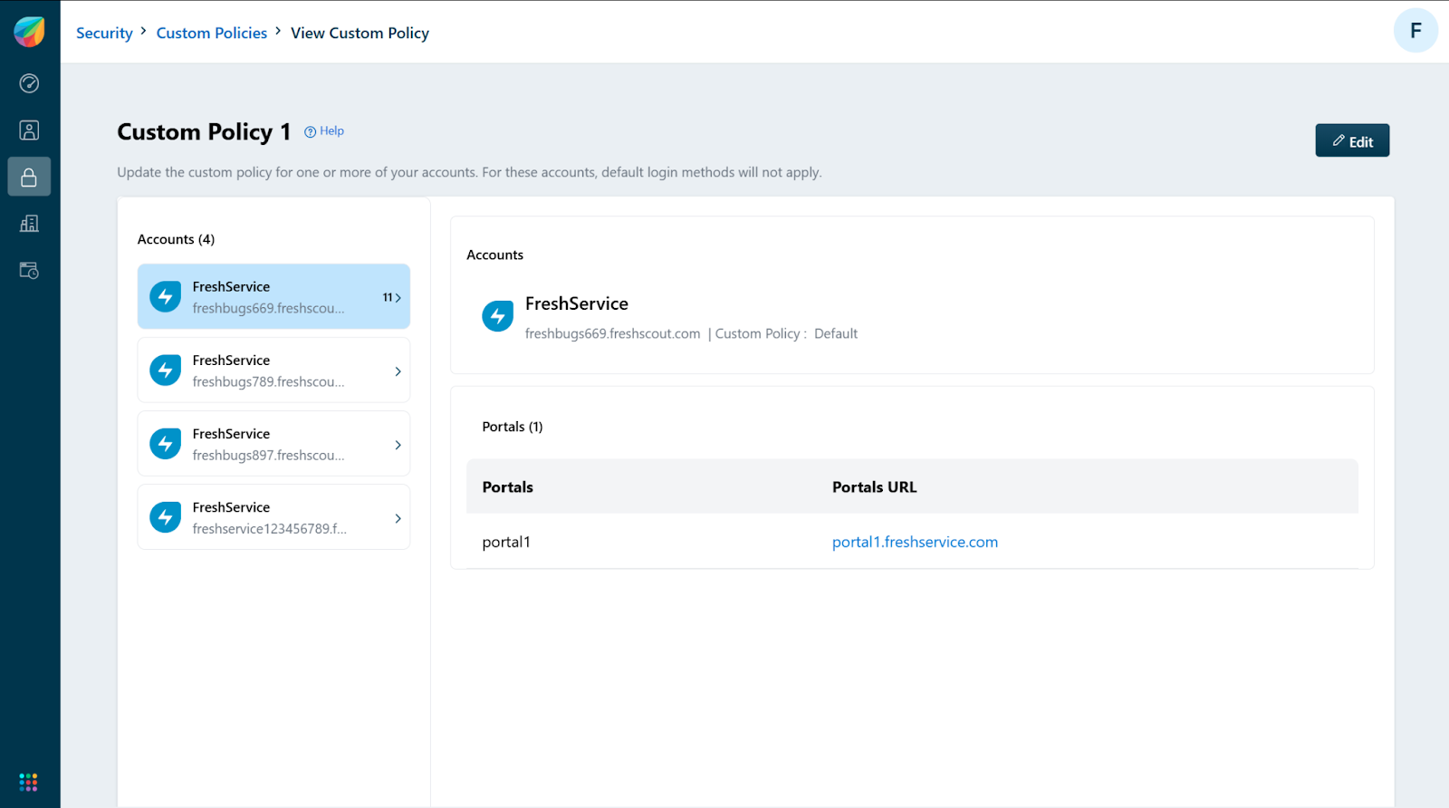
Task: Select the security lock icon in sidebar
Action: click(x=29, y=177)
